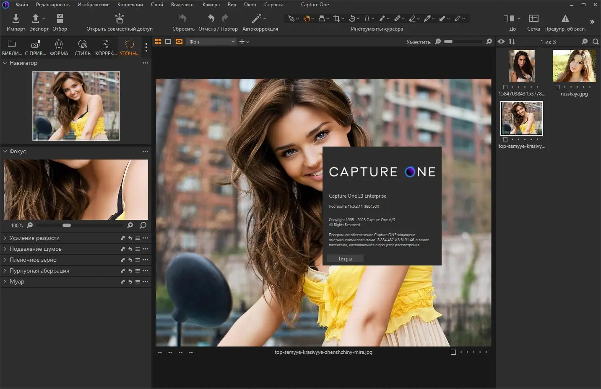Click the Autocorrection (Автокоррекция) wand icon
This screenshot has height=389, width=601.
[x=256, y=18]
